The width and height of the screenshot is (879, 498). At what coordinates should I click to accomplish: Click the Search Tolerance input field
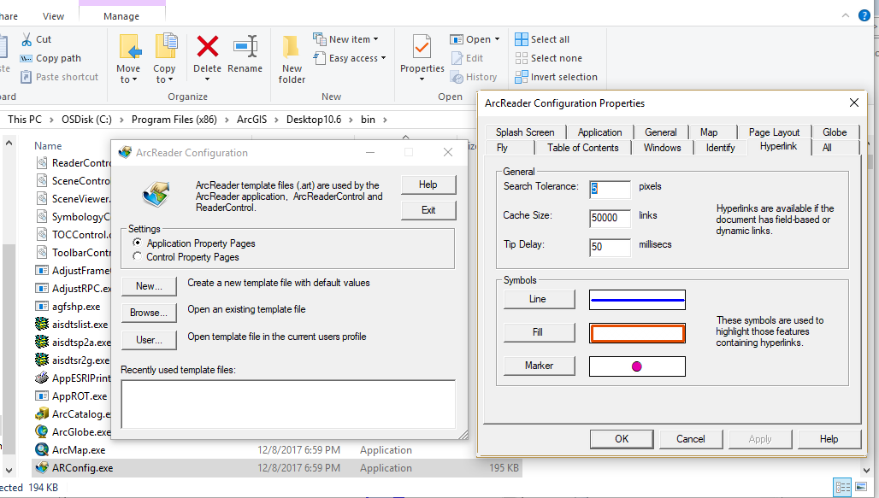click(x=610, y=189)
